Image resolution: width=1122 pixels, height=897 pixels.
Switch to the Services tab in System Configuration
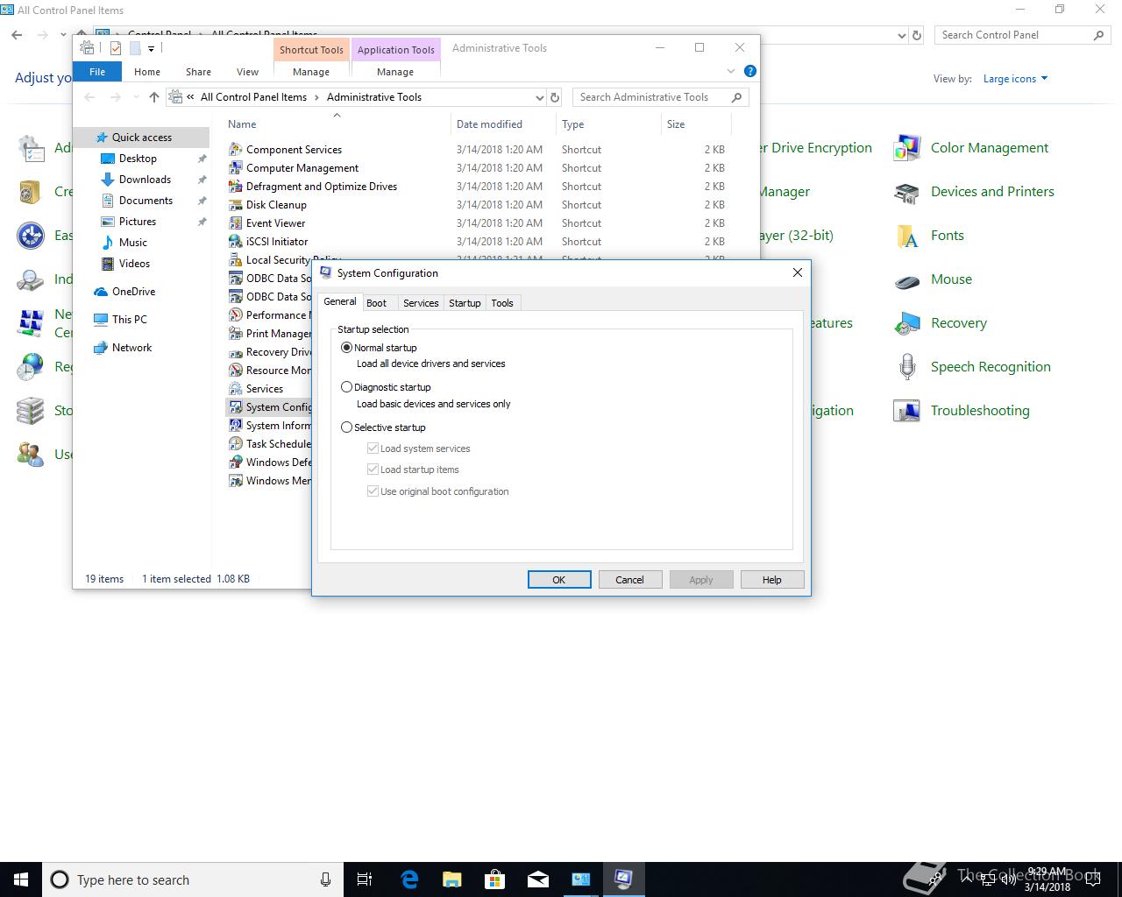pos(421,303)
